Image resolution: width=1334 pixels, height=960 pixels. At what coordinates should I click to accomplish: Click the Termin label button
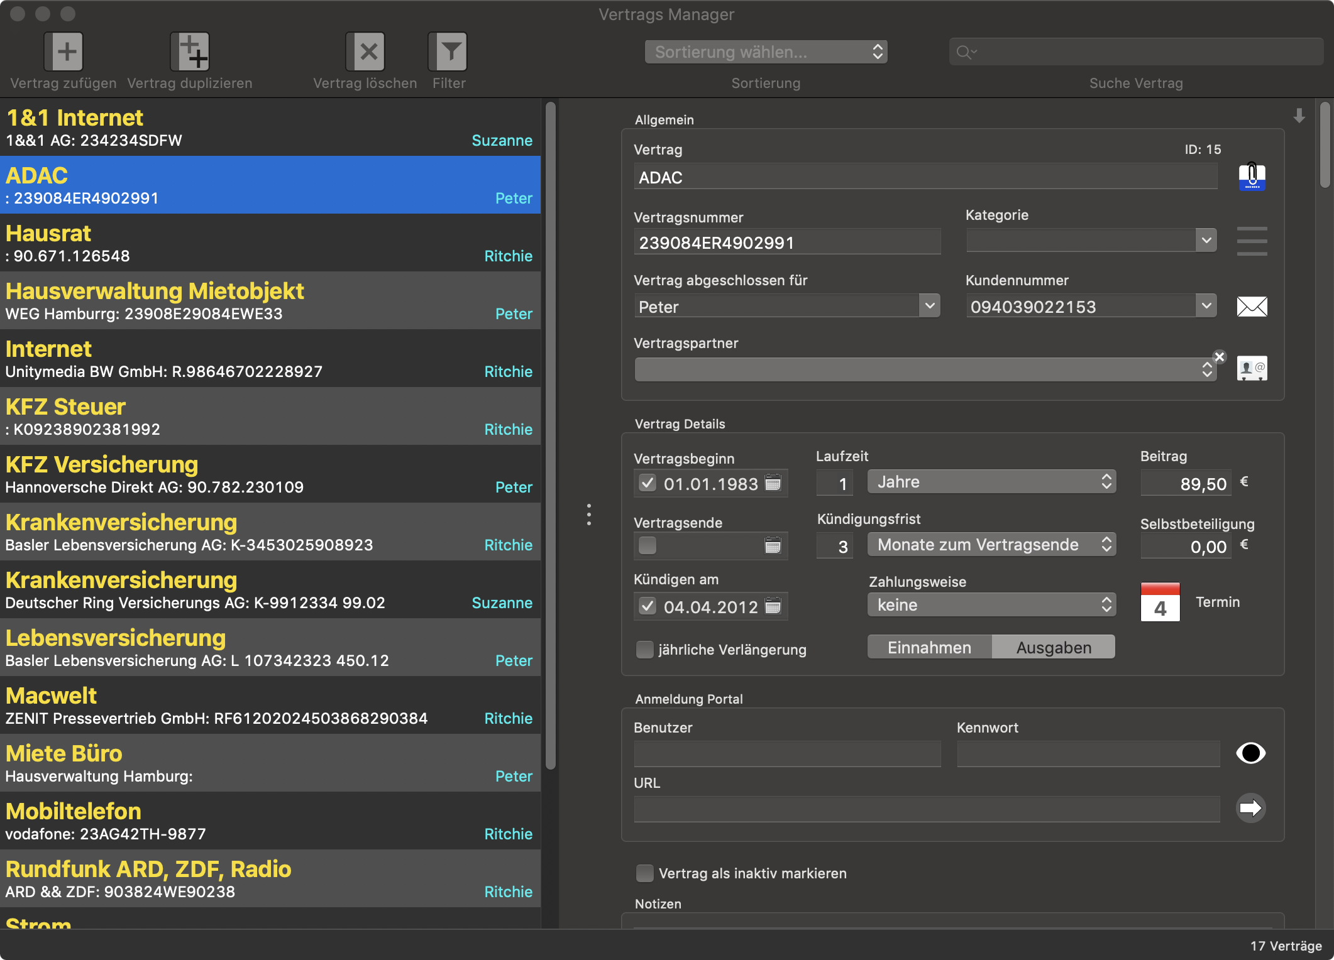click(x=1218, y=602)
